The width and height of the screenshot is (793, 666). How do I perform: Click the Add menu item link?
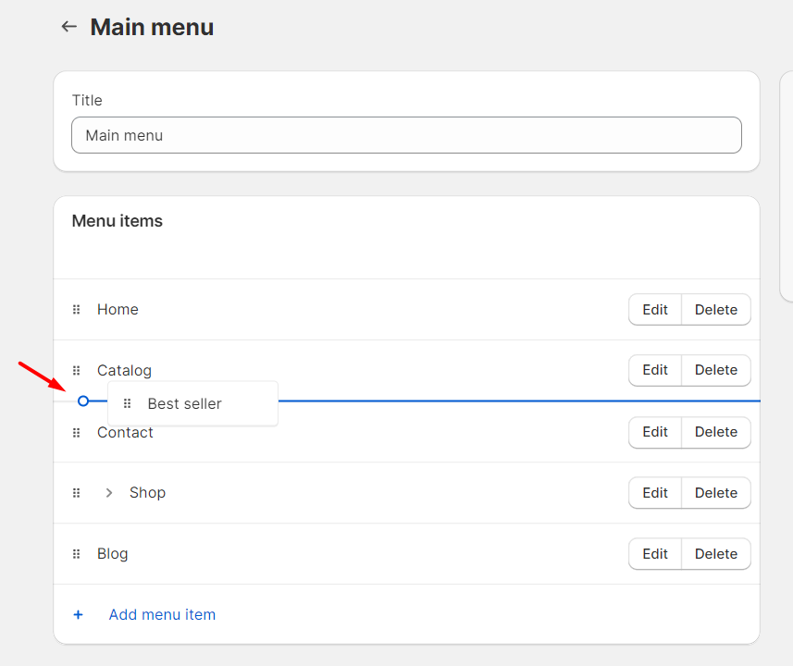(x=162, y=614)
